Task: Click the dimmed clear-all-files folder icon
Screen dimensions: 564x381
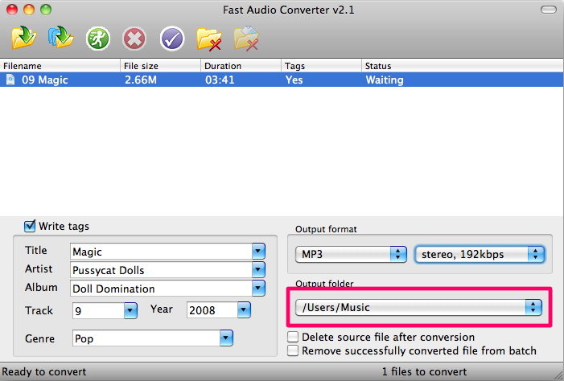Action: pos(246,38)
